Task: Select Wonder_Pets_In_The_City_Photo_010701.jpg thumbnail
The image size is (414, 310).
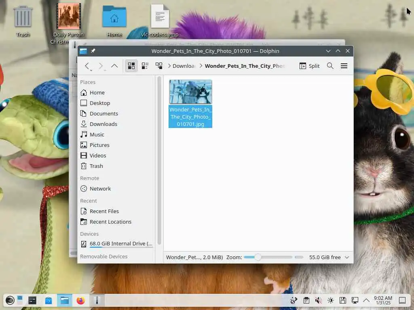Action: 190,92
